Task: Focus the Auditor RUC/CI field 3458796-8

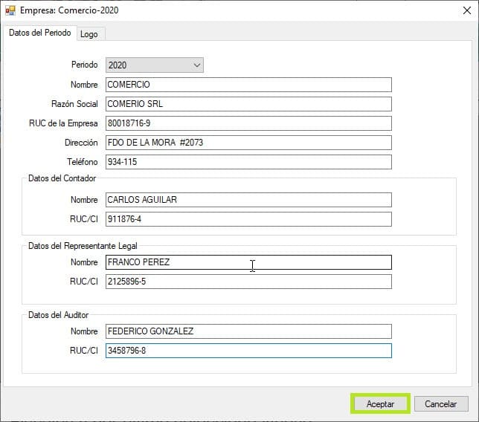Action: 248,351
